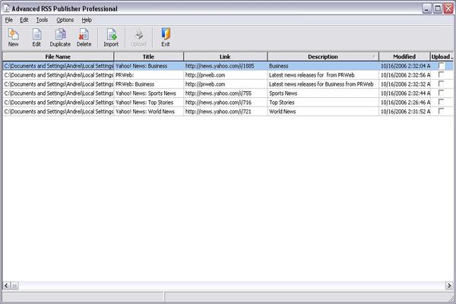
Task: Click File Name cell in World News row
Action: [59, 112]
